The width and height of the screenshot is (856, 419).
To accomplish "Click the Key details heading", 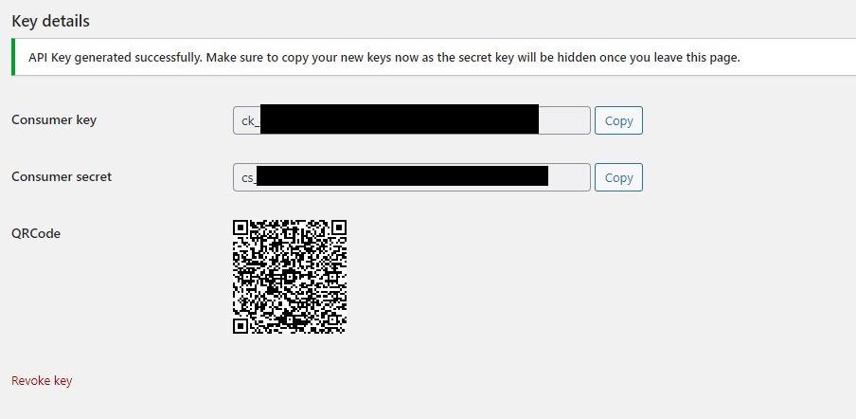I will tap(50, 21).
